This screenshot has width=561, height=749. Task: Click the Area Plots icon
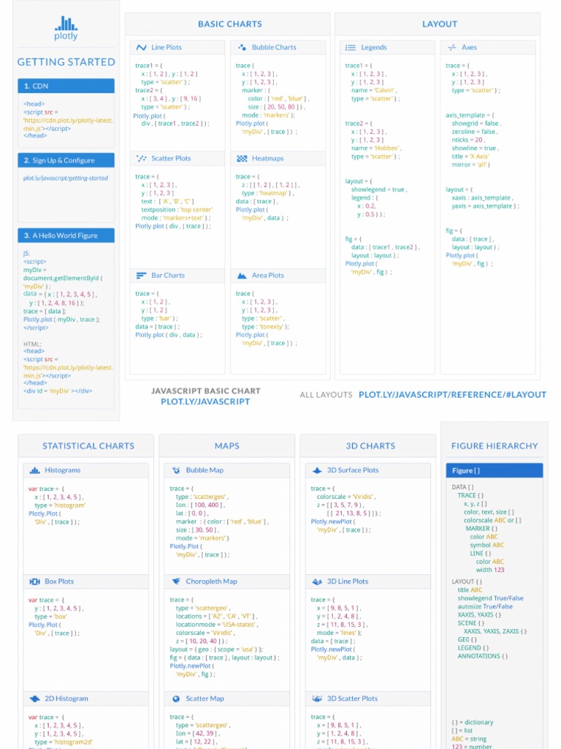[242, 275]
